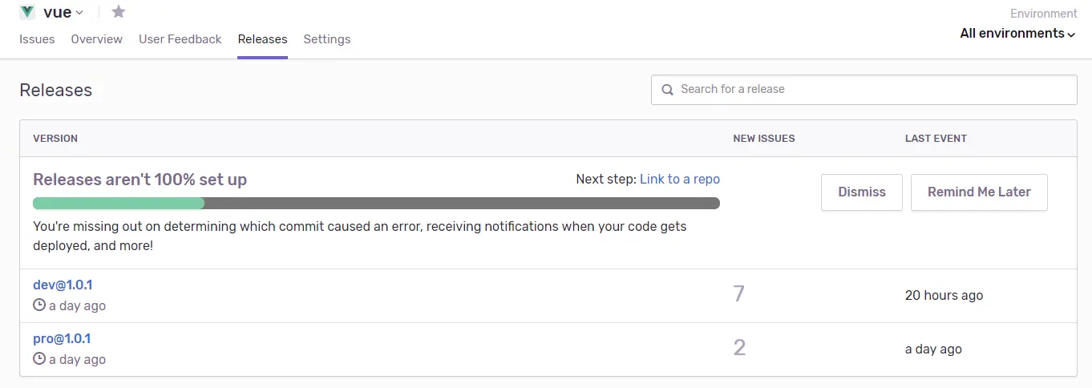Open release pro@1.0.1
The height and width of the screenshot is (388, 1092).
click(x=62, y=338)
